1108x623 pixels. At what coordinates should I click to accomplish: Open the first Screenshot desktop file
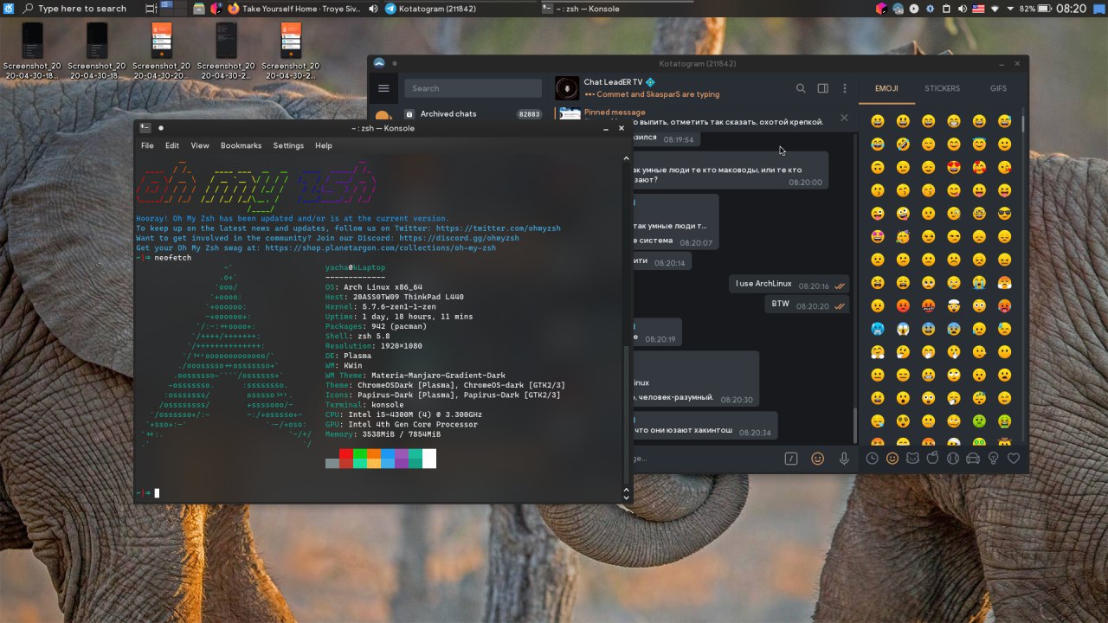pos(32,51)
